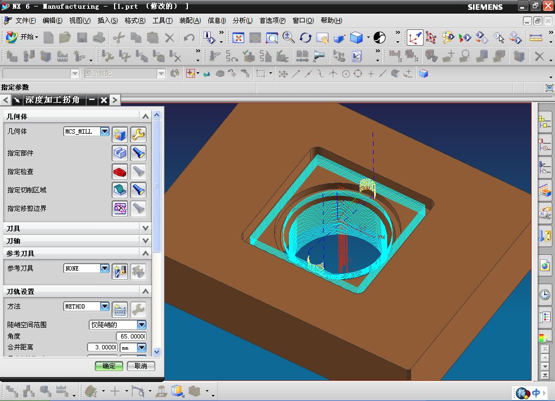Open the 方法 METHOD dropdown
This screenshot has height=401, width=555.
pos(105,306)
